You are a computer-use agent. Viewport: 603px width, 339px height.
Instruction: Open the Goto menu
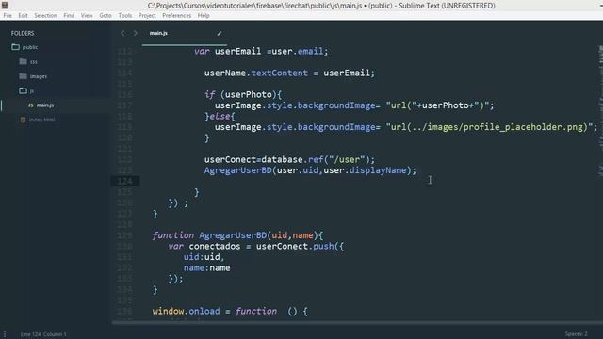click(x=106, y=15)
